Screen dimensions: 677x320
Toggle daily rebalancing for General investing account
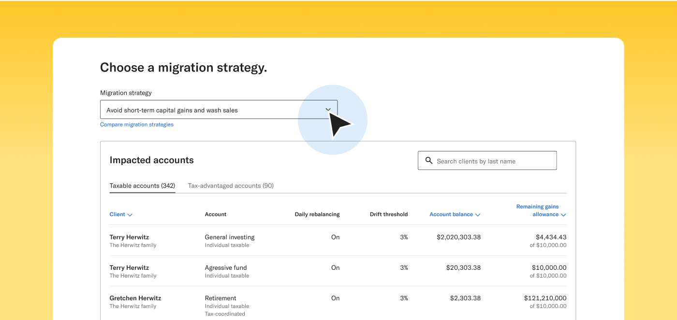point(335,237)
